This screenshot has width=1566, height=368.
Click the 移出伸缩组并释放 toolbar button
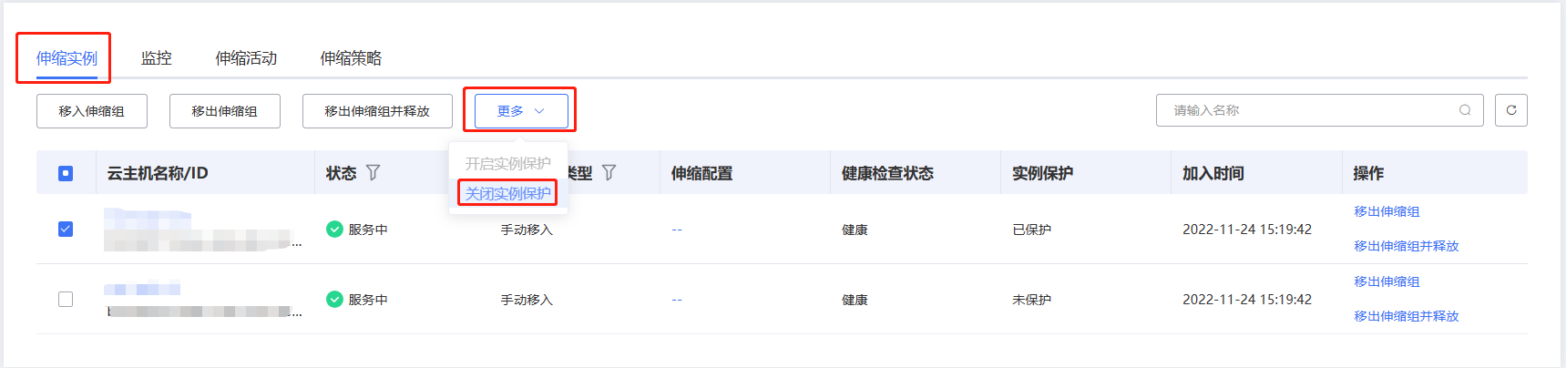[377, 111]
